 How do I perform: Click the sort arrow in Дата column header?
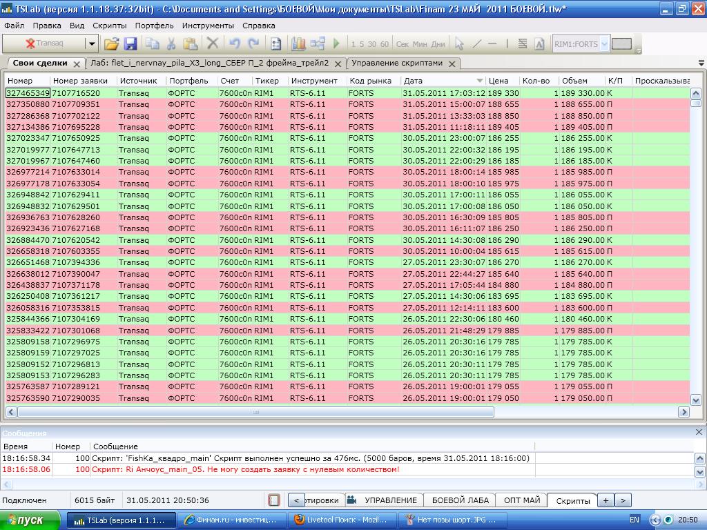point(480,81)
